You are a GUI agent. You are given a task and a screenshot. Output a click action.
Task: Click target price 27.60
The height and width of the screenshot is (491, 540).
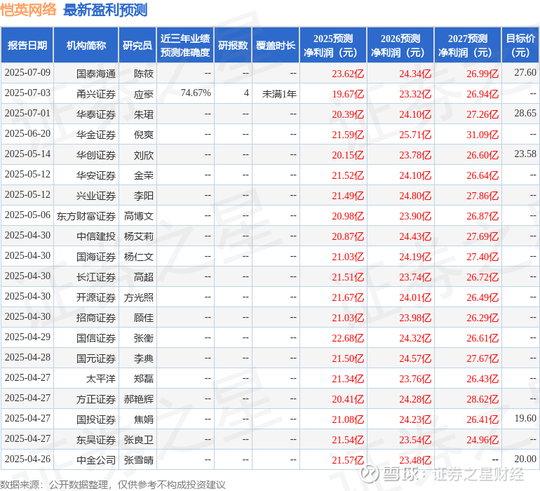[x=525, y=72]
